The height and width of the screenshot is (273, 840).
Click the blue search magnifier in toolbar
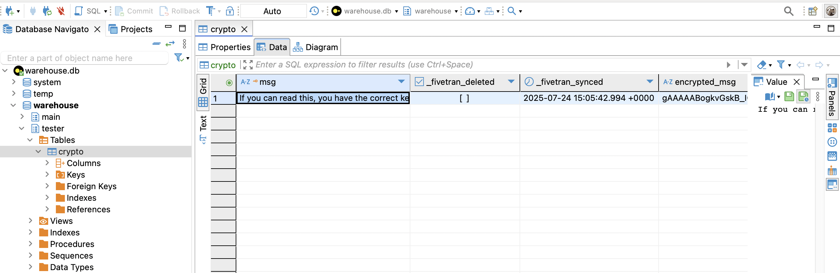tap(512, 11)
